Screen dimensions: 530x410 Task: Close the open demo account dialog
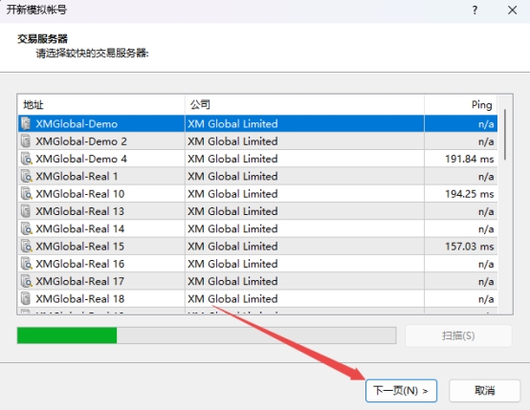tap(513, 11)
